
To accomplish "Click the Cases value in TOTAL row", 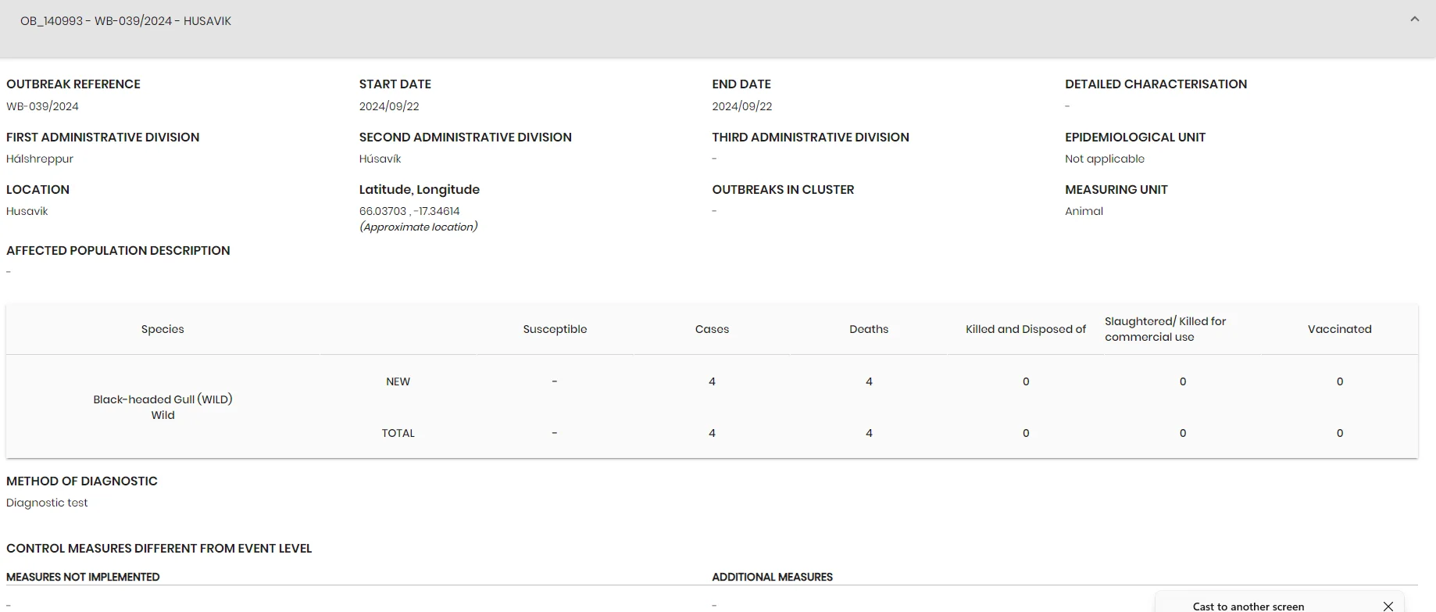I will pyautogui.click(x=712, y=433).
